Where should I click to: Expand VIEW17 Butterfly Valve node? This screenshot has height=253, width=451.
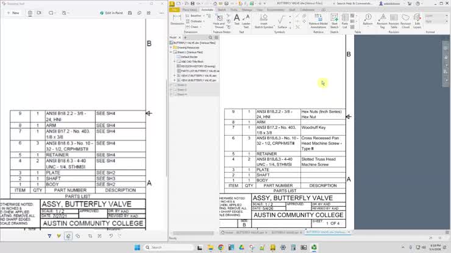pos(174,75)
